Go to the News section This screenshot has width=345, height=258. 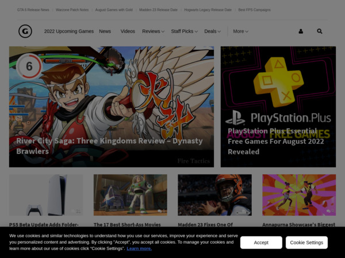pos(105,32)
